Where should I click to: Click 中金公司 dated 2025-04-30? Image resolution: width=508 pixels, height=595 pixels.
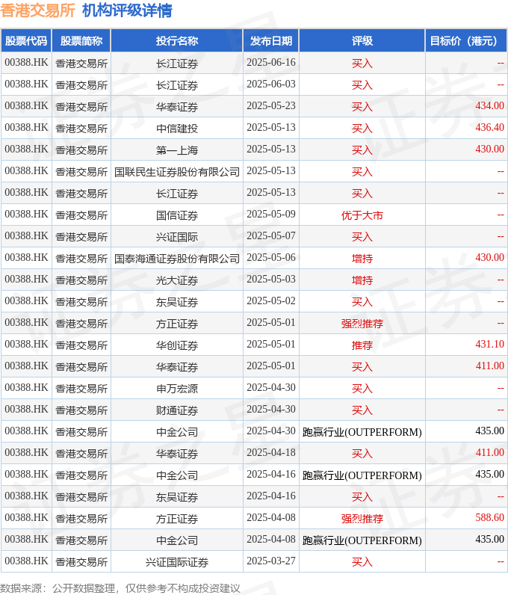pos(177,431)
